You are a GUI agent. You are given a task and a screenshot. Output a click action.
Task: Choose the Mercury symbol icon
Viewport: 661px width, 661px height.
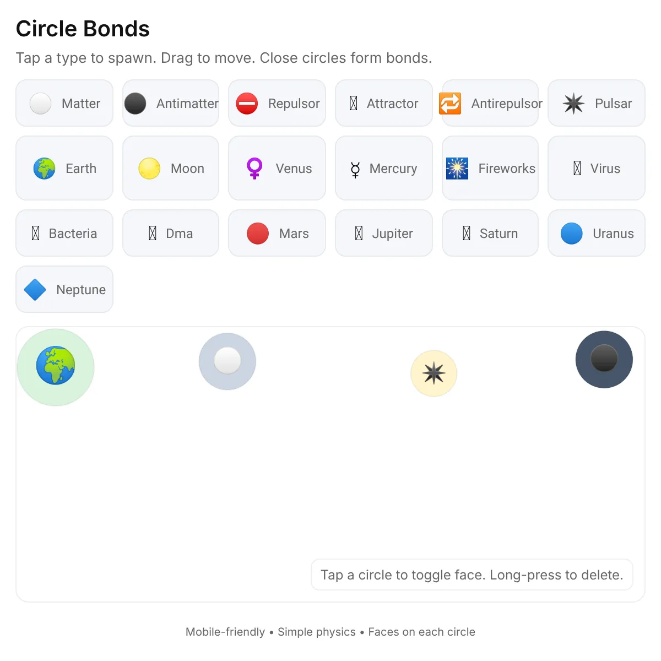click(355, 170)
